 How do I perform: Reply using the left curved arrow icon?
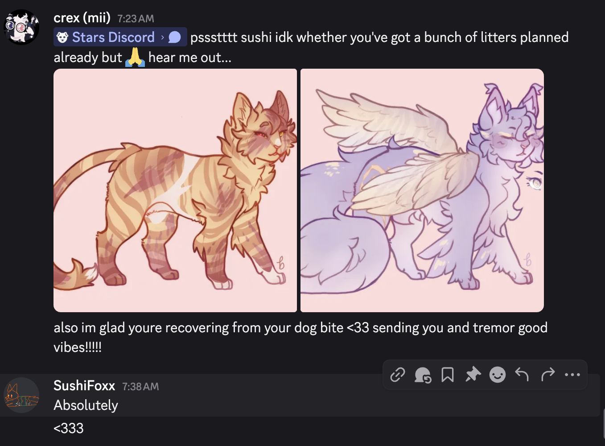523,375
